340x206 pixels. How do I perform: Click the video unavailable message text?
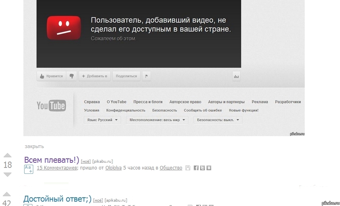(x=161, y=25)
